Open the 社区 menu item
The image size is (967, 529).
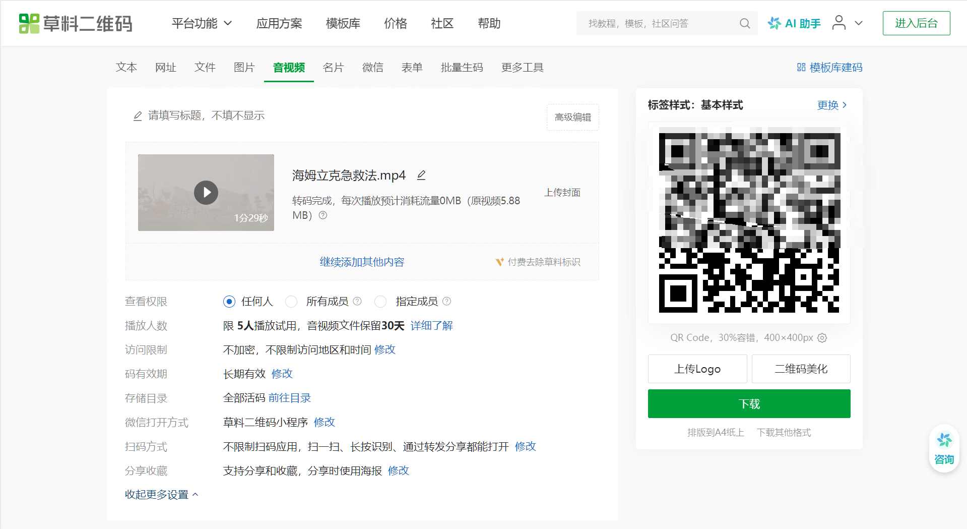442,23
